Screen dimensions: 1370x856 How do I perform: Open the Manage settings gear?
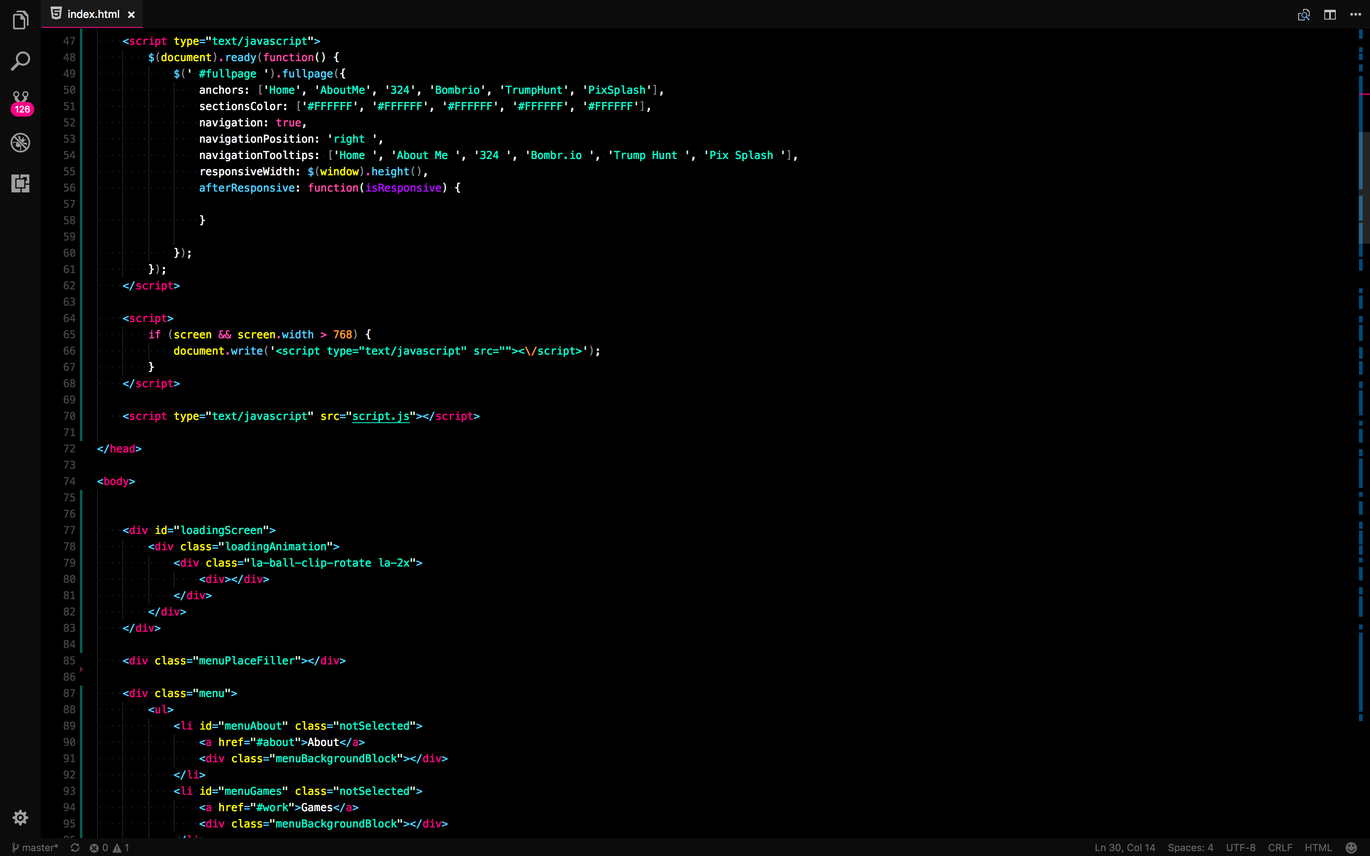(20, 817)
